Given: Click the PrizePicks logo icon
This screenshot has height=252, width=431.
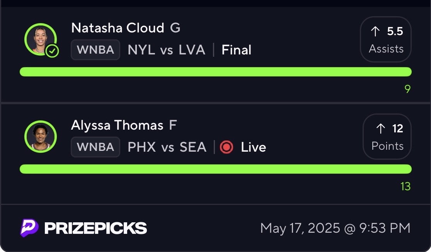Looking at the screenshot, I should pos(29,228).
